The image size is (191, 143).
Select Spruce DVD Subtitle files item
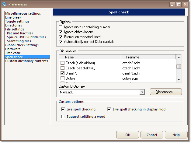point(26,37)
